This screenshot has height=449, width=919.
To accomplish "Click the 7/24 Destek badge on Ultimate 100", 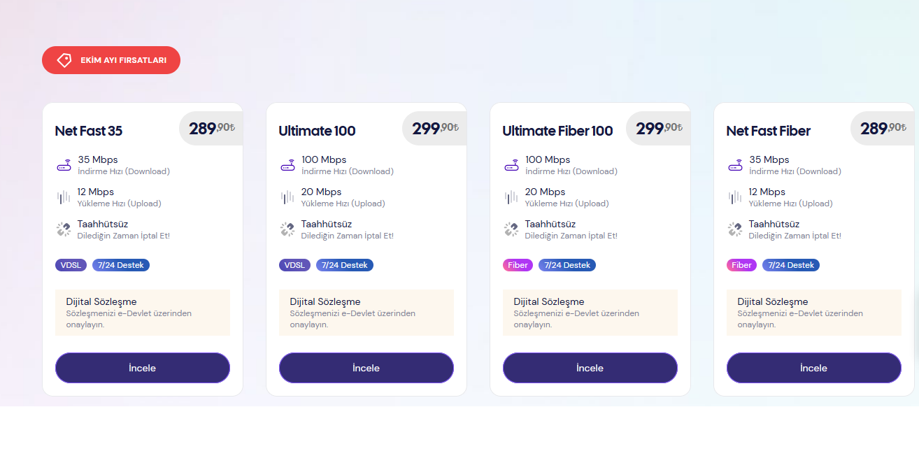I will click(345, 265).
